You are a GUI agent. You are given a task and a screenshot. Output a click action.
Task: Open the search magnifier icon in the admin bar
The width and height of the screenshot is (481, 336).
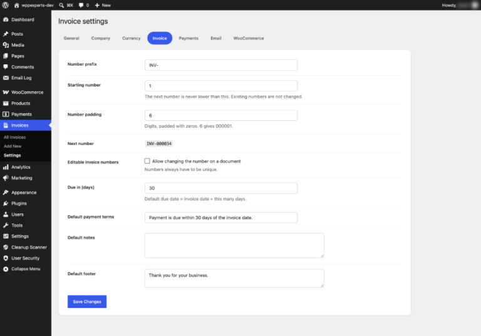[61, 5]
